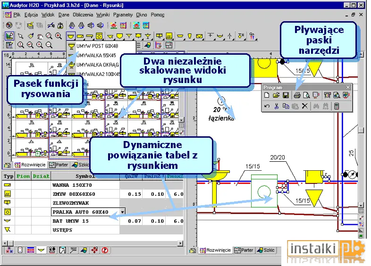Click the table edit mode icon
The image size is (371, 266).
coord(9,45)
